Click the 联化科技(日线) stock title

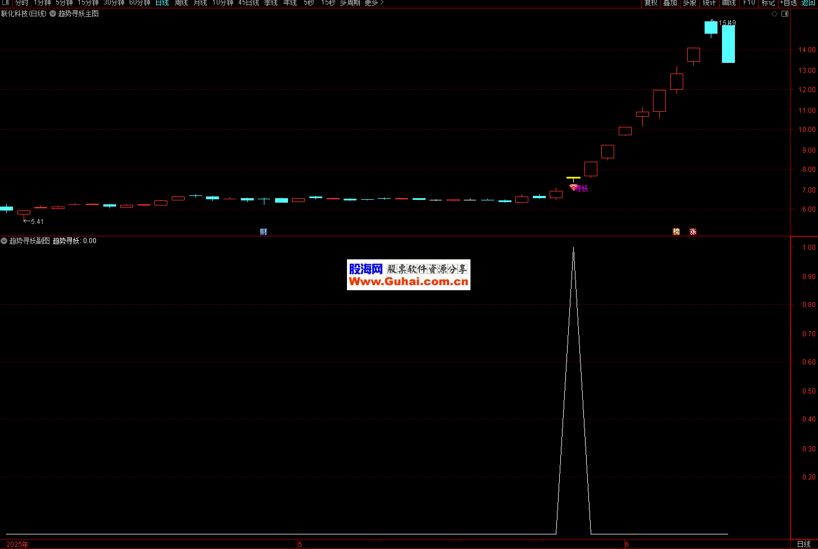pyautogui.click(x=24, y=13)
